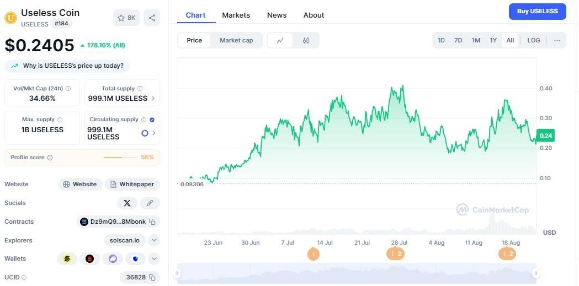This screenshot has width=579, height=286.
Task: Click Buy USELESS button
Action: tap(537, 12)
